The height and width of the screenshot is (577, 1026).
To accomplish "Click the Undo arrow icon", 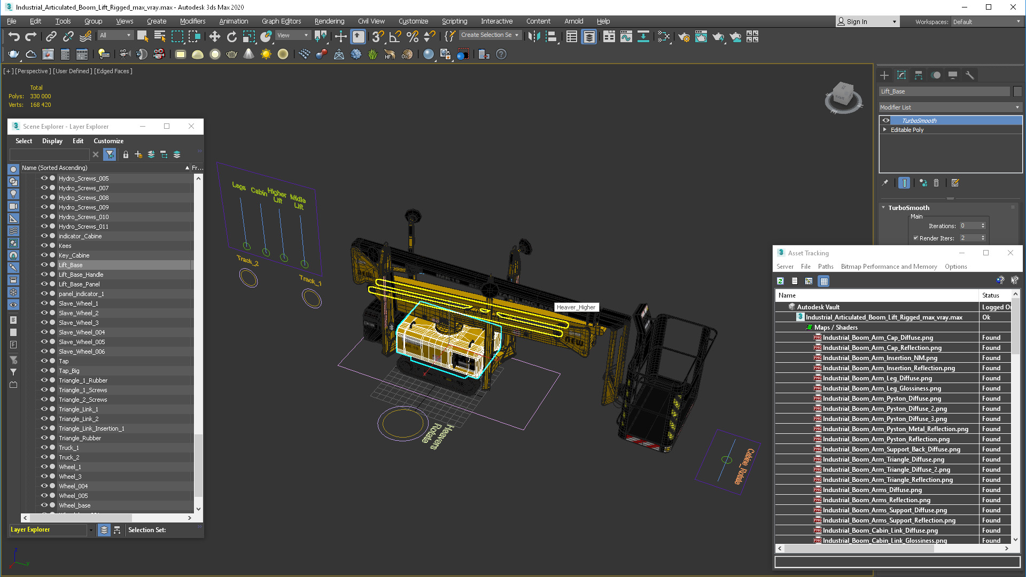I will (x=14, y=36).
